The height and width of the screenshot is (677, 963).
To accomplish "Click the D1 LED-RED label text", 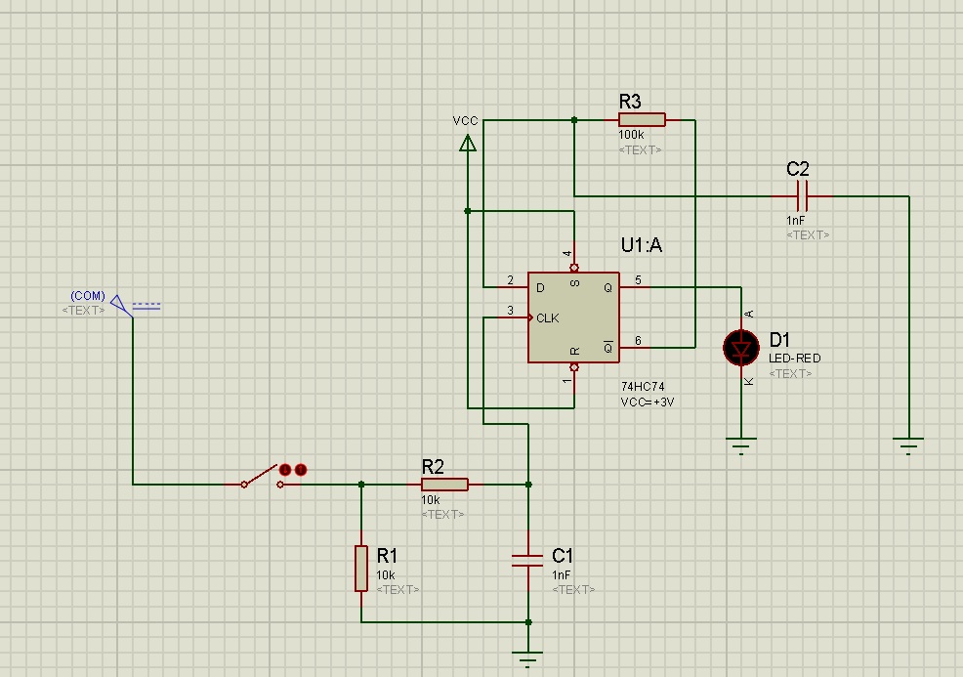I will (795, 359).
